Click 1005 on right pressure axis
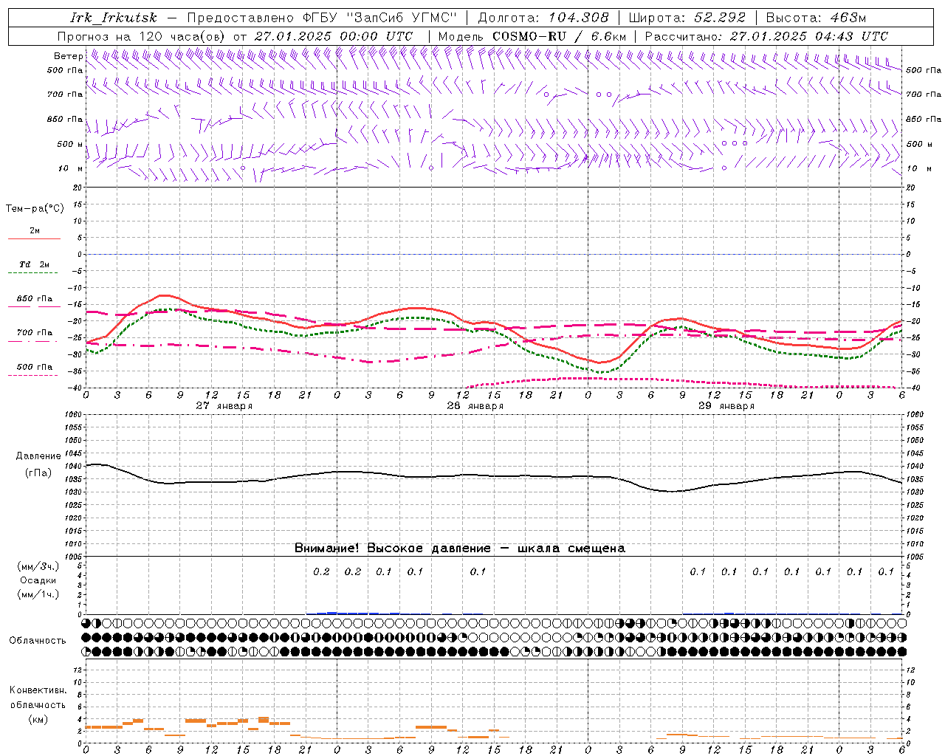Image resolution: width=945 pixels, height=756 pixels. coord(915,556)
